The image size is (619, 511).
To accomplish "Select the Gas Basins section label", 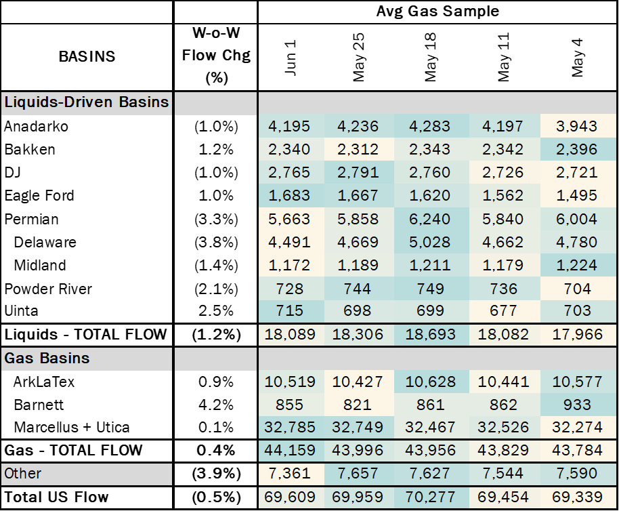I will pos(47,358).
